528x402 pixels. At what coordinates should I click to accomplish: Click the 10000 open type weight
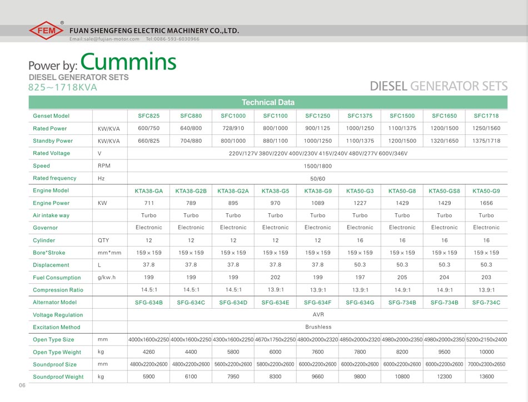pos(486,352)
